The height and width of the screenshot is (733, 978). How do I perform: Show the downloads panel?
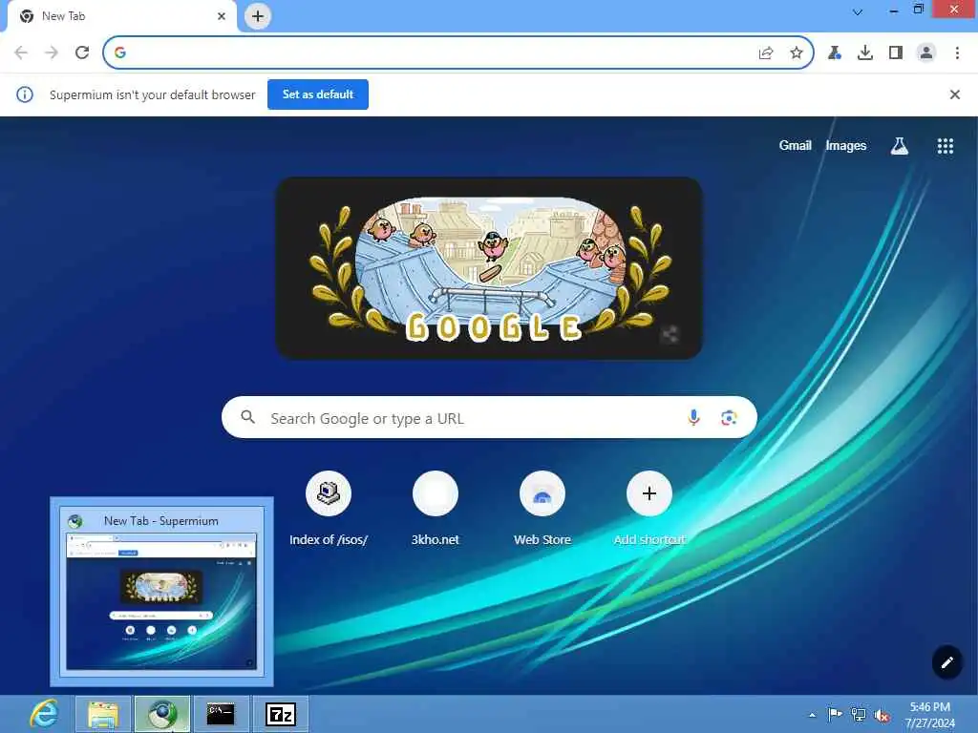tap(865, 52)
